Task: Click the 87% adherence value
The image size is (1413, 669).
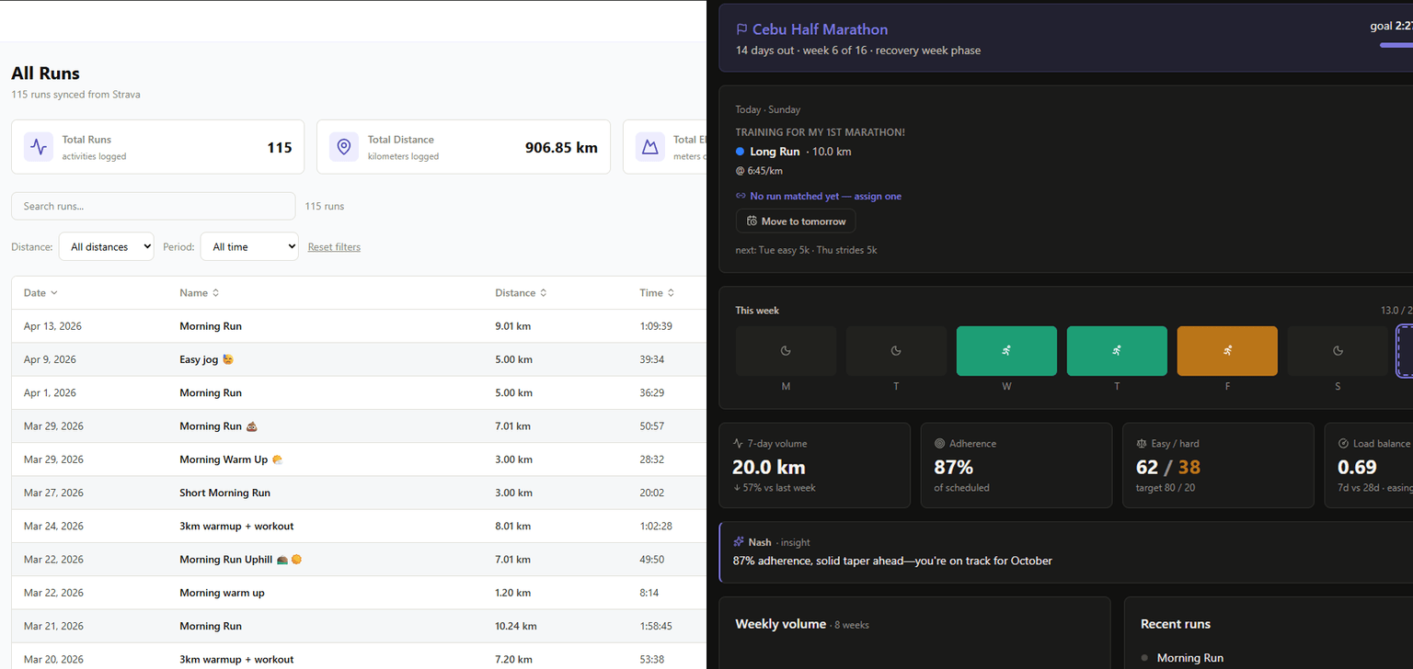Action: [x=953, y=467]
